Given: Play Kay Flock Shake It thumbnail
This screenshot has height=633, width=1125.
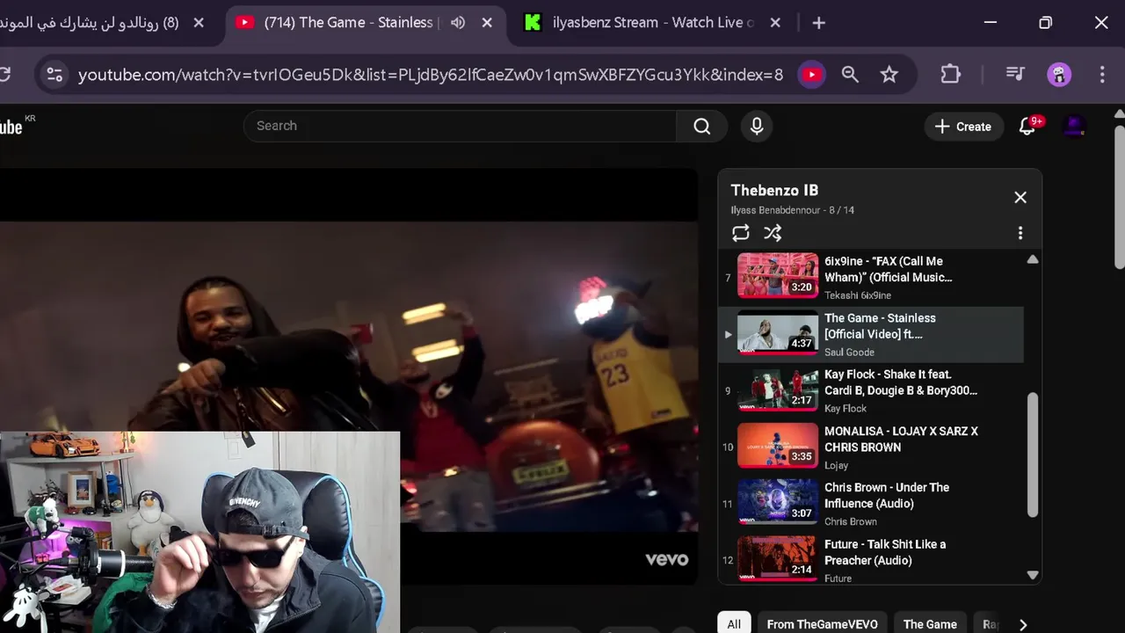Looking at the screenshot, I should click(778, 389).
